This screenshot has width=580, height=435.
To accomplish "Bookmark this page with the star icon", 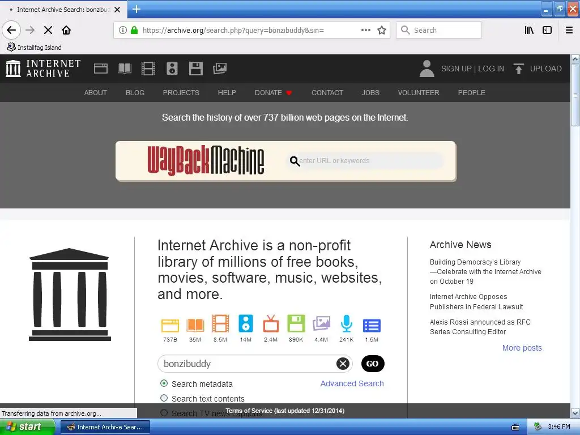I will coord(382,30).
